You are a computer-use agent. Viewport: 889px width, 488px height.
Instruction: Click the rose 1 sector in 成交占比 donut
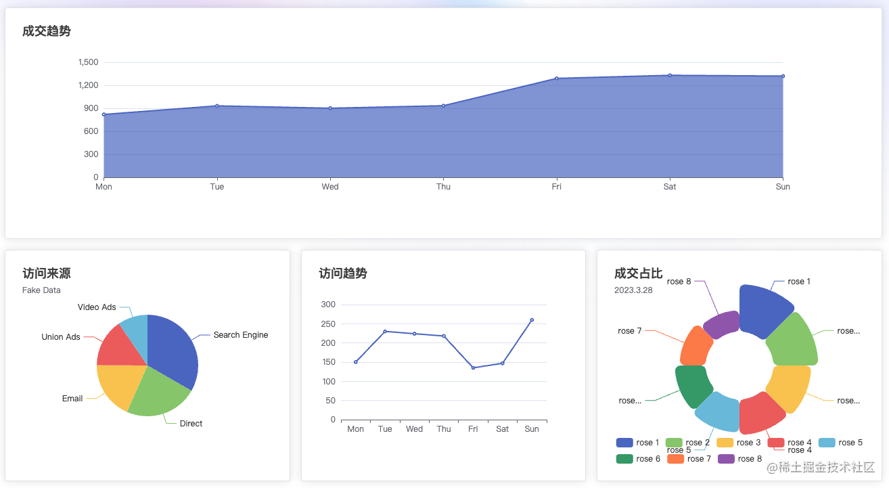(x=765, y=311)
